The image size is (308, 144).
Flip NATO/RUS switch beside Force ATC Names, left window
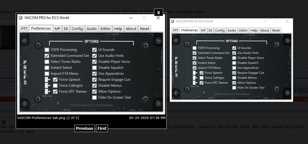pyautogui.click(x=47, y=91)
